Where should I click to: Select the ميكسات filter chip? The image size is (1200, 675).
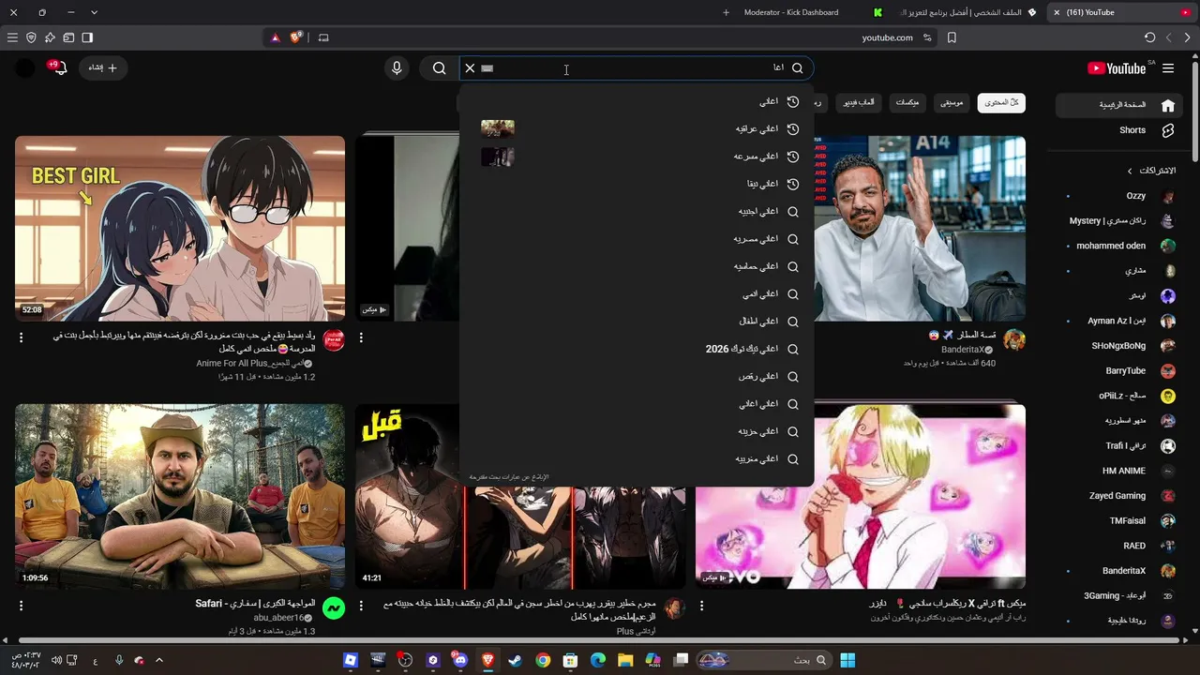click(907, 102)
